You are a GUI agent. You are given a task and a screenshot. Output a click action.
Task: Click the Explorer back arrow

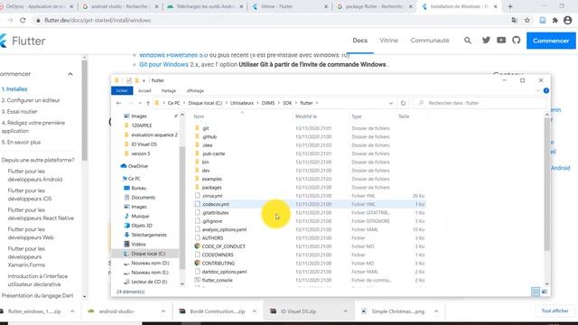point(118,103)
